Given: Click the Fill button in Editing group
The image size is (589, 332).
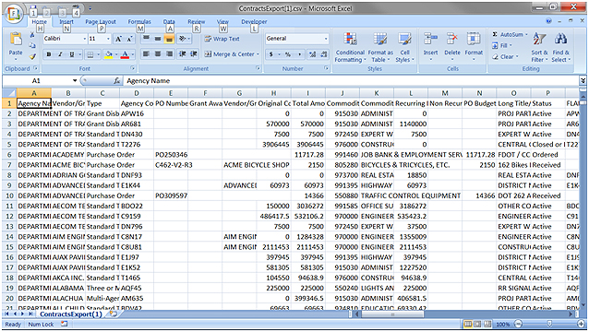Looking at the screenshot, I should coord(502,45).
